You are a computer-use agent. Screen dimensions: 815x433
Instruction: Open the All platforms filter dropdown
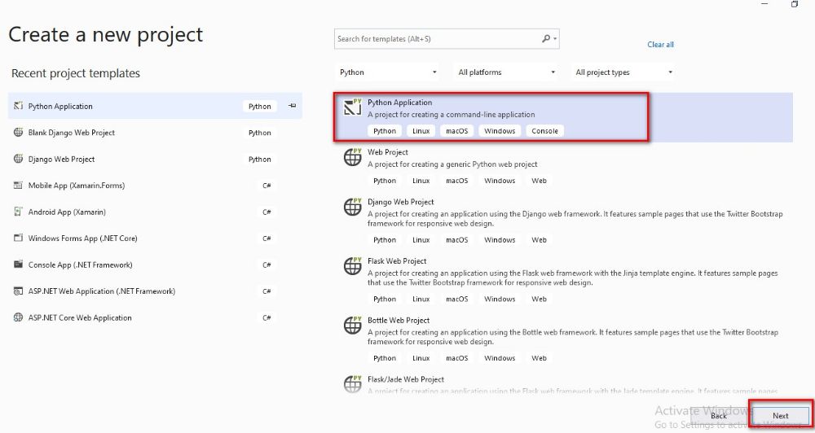point(507,72)
